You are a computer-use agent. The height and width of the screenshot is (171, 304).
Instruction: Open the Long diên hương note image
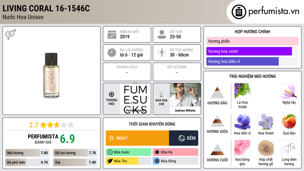289,148
